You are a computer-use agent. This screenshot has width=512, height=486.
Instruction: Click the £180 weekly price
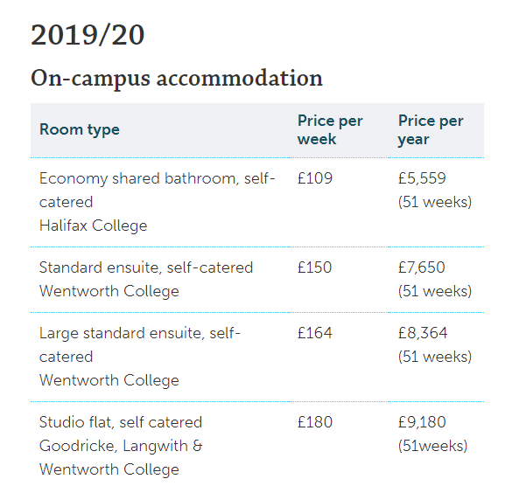(x=315, y=422)
